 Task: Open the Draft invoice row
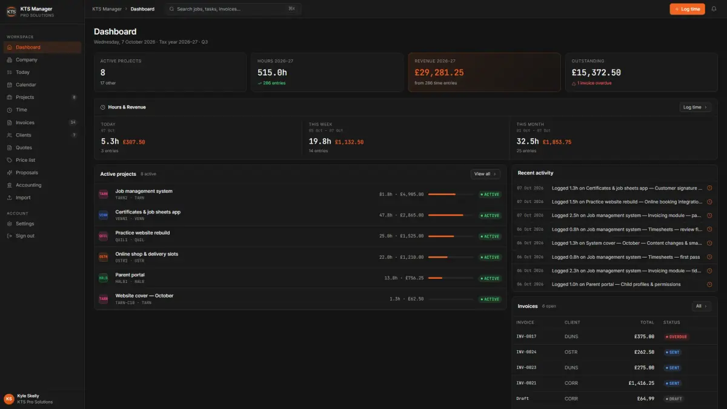[x=614, y=399]
